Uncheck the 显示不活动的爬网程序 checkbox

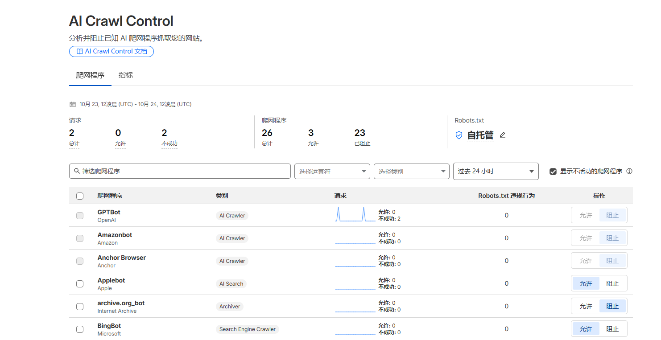click(x=553, y=172)
